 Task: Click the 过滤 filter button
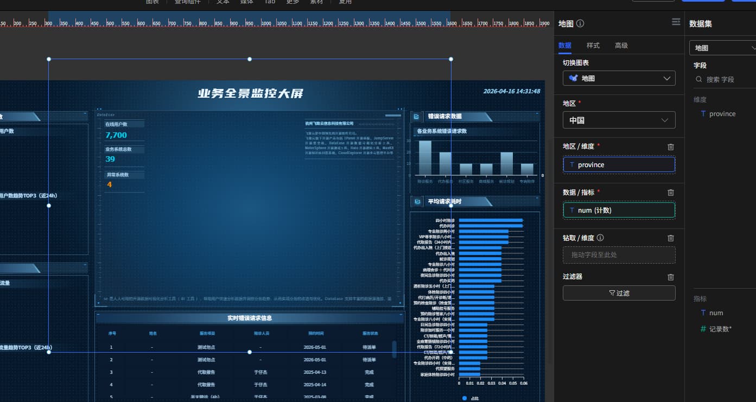coord(619,293)
